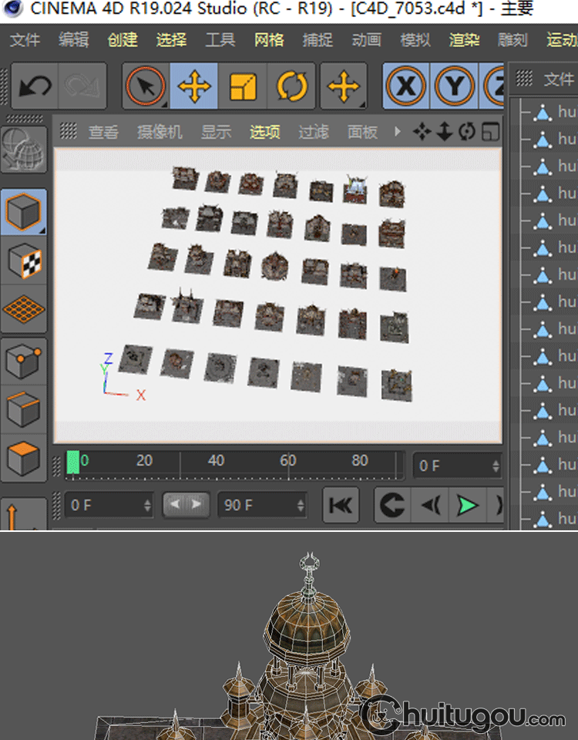Viewport: 578px width, 740px height.
Task: Click the 90 F end frame stepper arrows
Action: (x=299, y=506)
